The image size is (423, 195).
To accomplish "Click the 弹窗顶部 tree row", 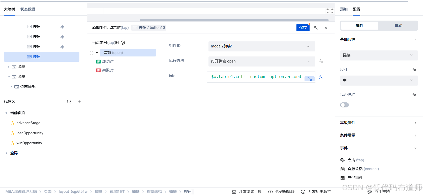I will pyautogui.click(x=42, y=87).
